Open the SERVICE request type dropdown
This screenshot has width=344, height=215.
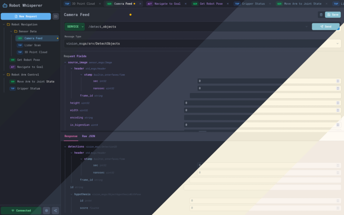click(75, 26)
